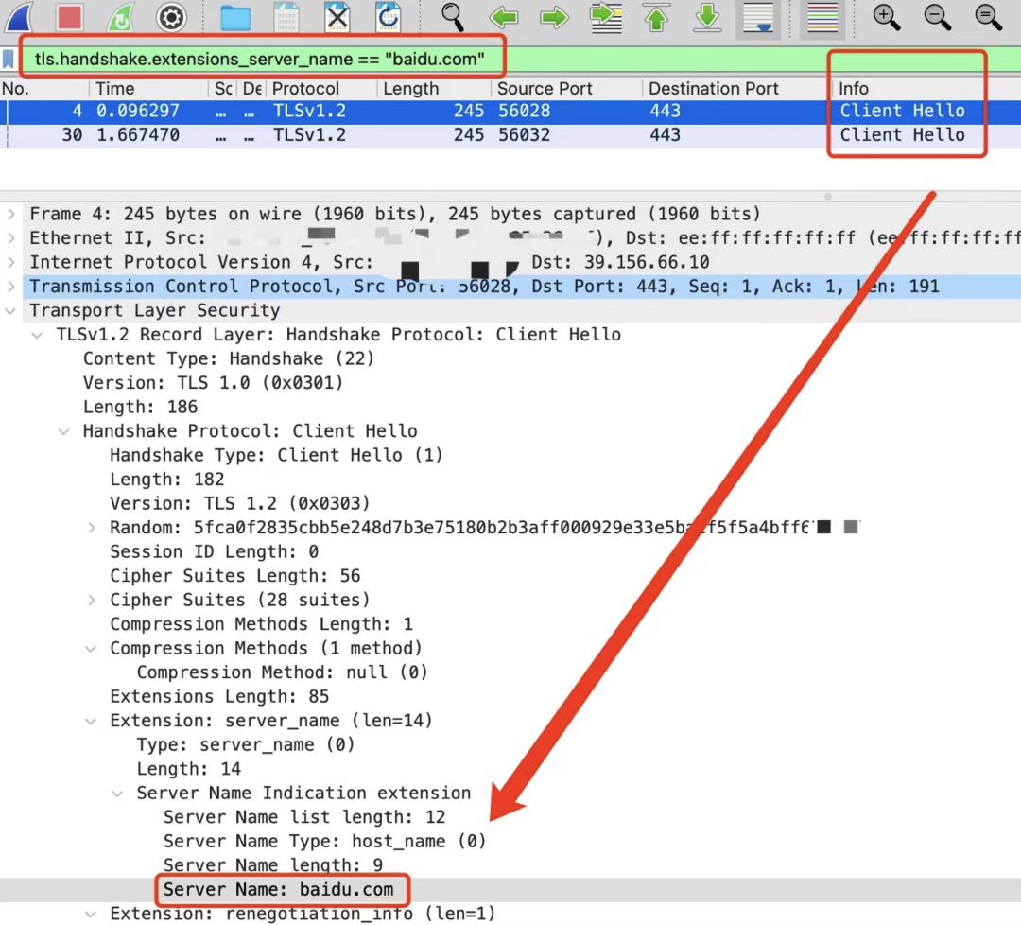Screen dimensions: 1021x925
Task: Go to a specified packet icon
Action: pos(606,17)
